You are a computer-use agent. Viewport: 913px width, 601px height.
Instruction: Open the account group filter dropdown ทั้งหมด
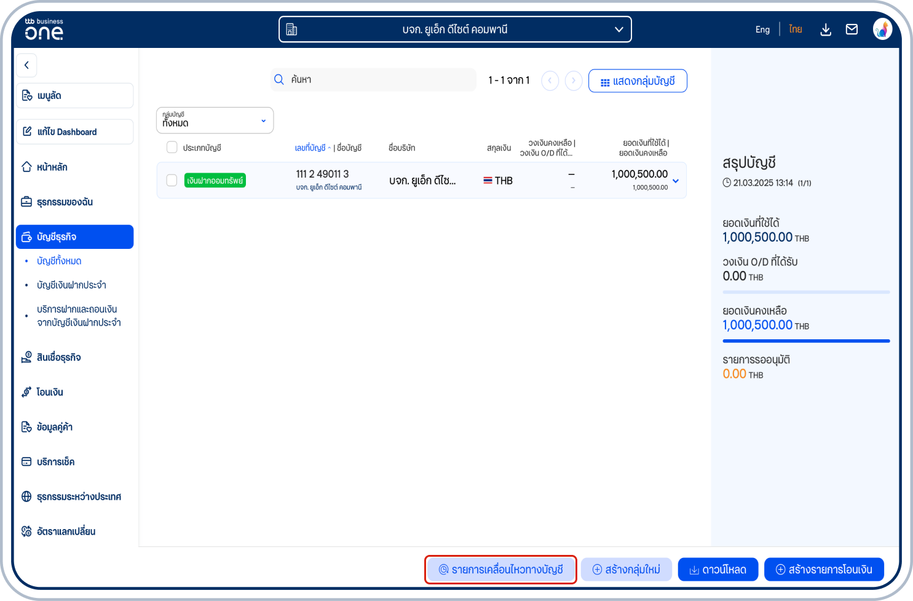215,120
